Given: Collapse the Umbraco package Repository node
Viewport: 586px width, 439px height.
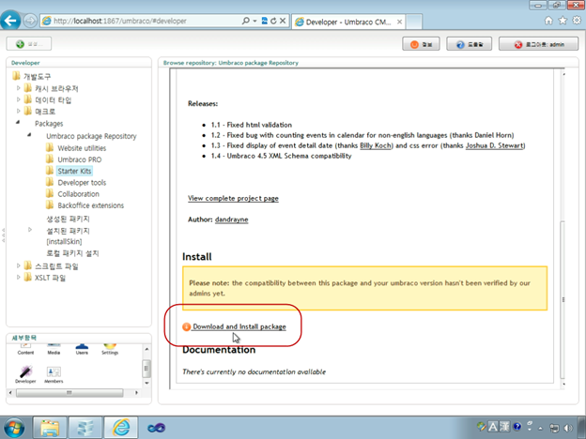Looking at the screenshot, I should (29, 135).
